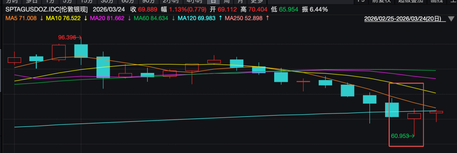Click the 超级叠加 overlay button

(410, 1)
